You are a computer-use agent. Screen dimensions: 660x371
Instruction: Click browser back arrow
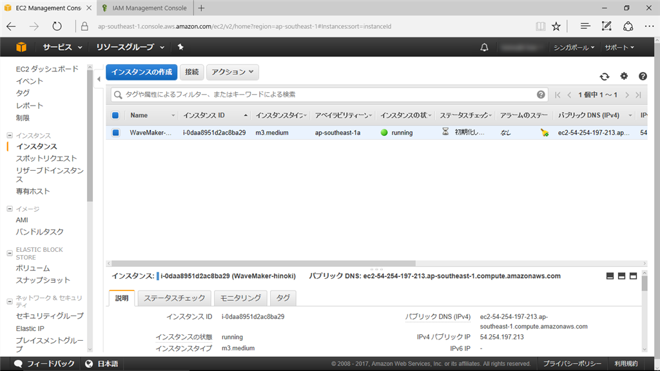pos(12,26)
